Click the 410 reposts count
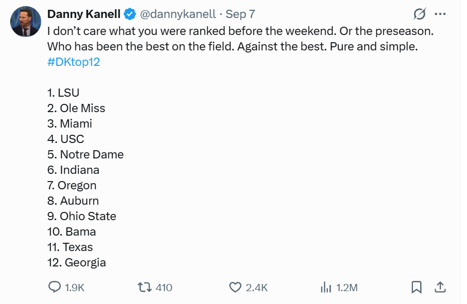 pyautogui.click(x=164, y=288)
